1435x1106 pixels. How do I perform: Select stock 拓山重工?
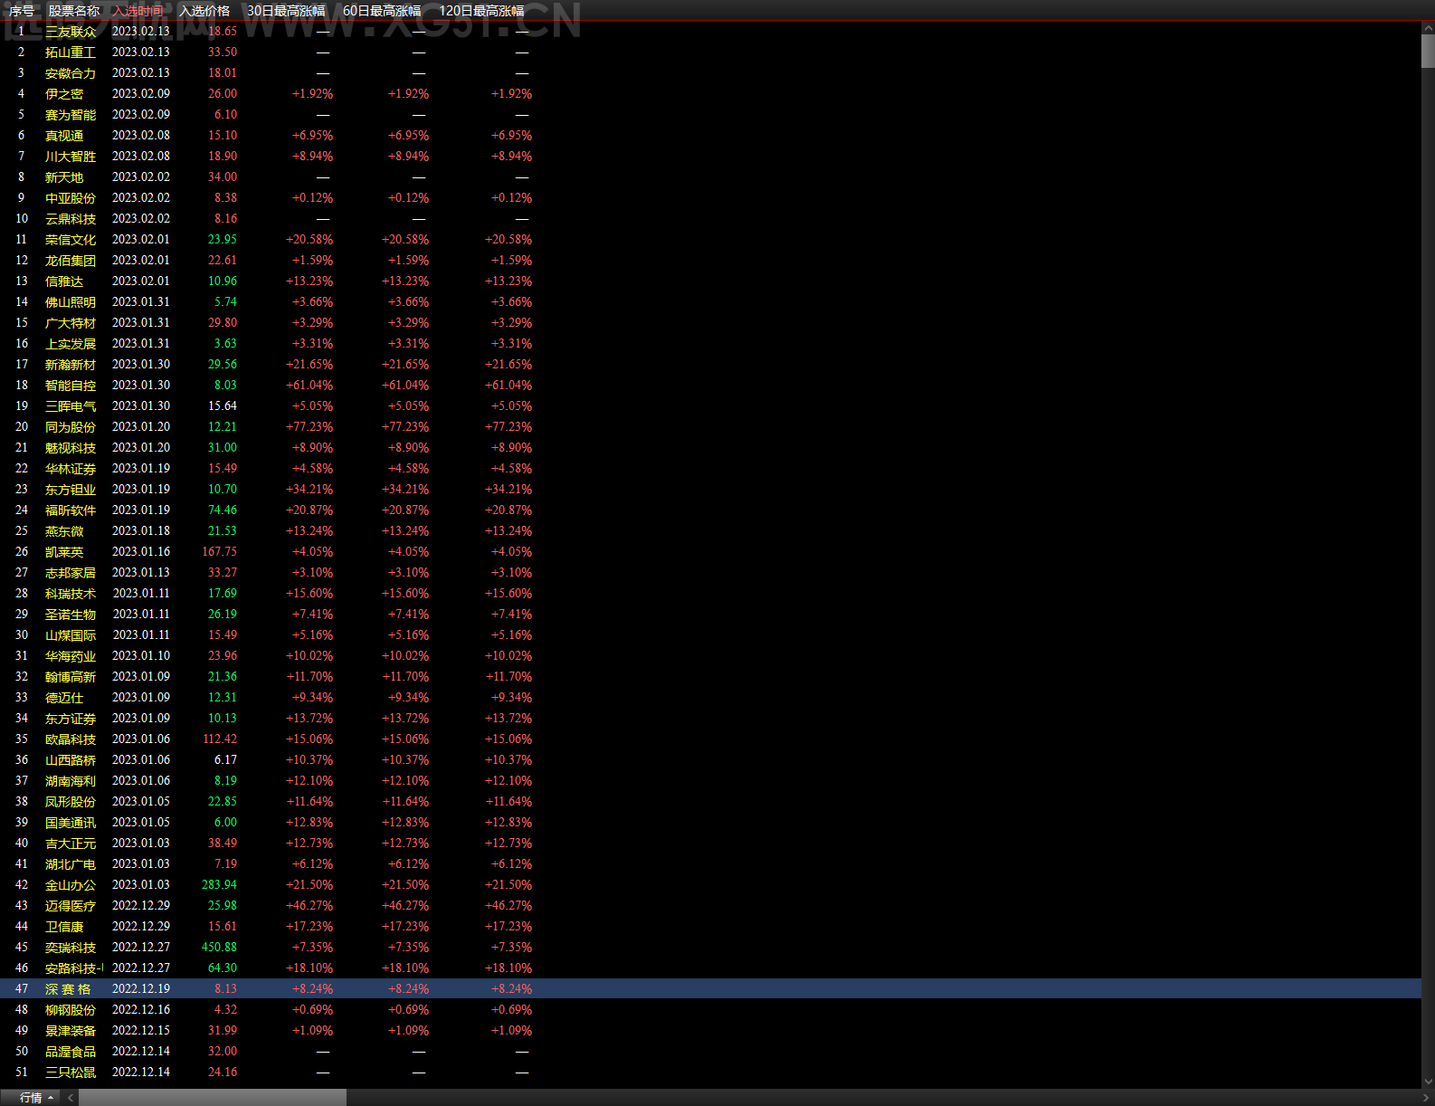click(x=71, y=52)
